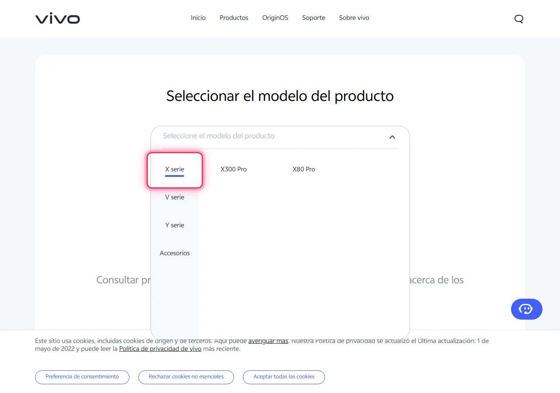Click Preferencia de consentimiento button
Screen dimensions: 560x393
point(82,377)
